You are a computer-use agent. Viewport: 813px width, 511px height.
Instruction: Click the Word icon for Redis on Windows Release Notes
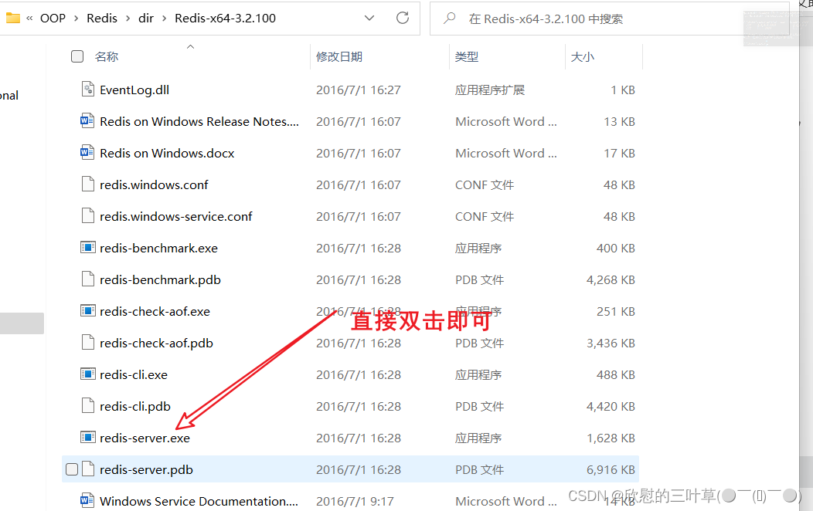coord(87,121)
